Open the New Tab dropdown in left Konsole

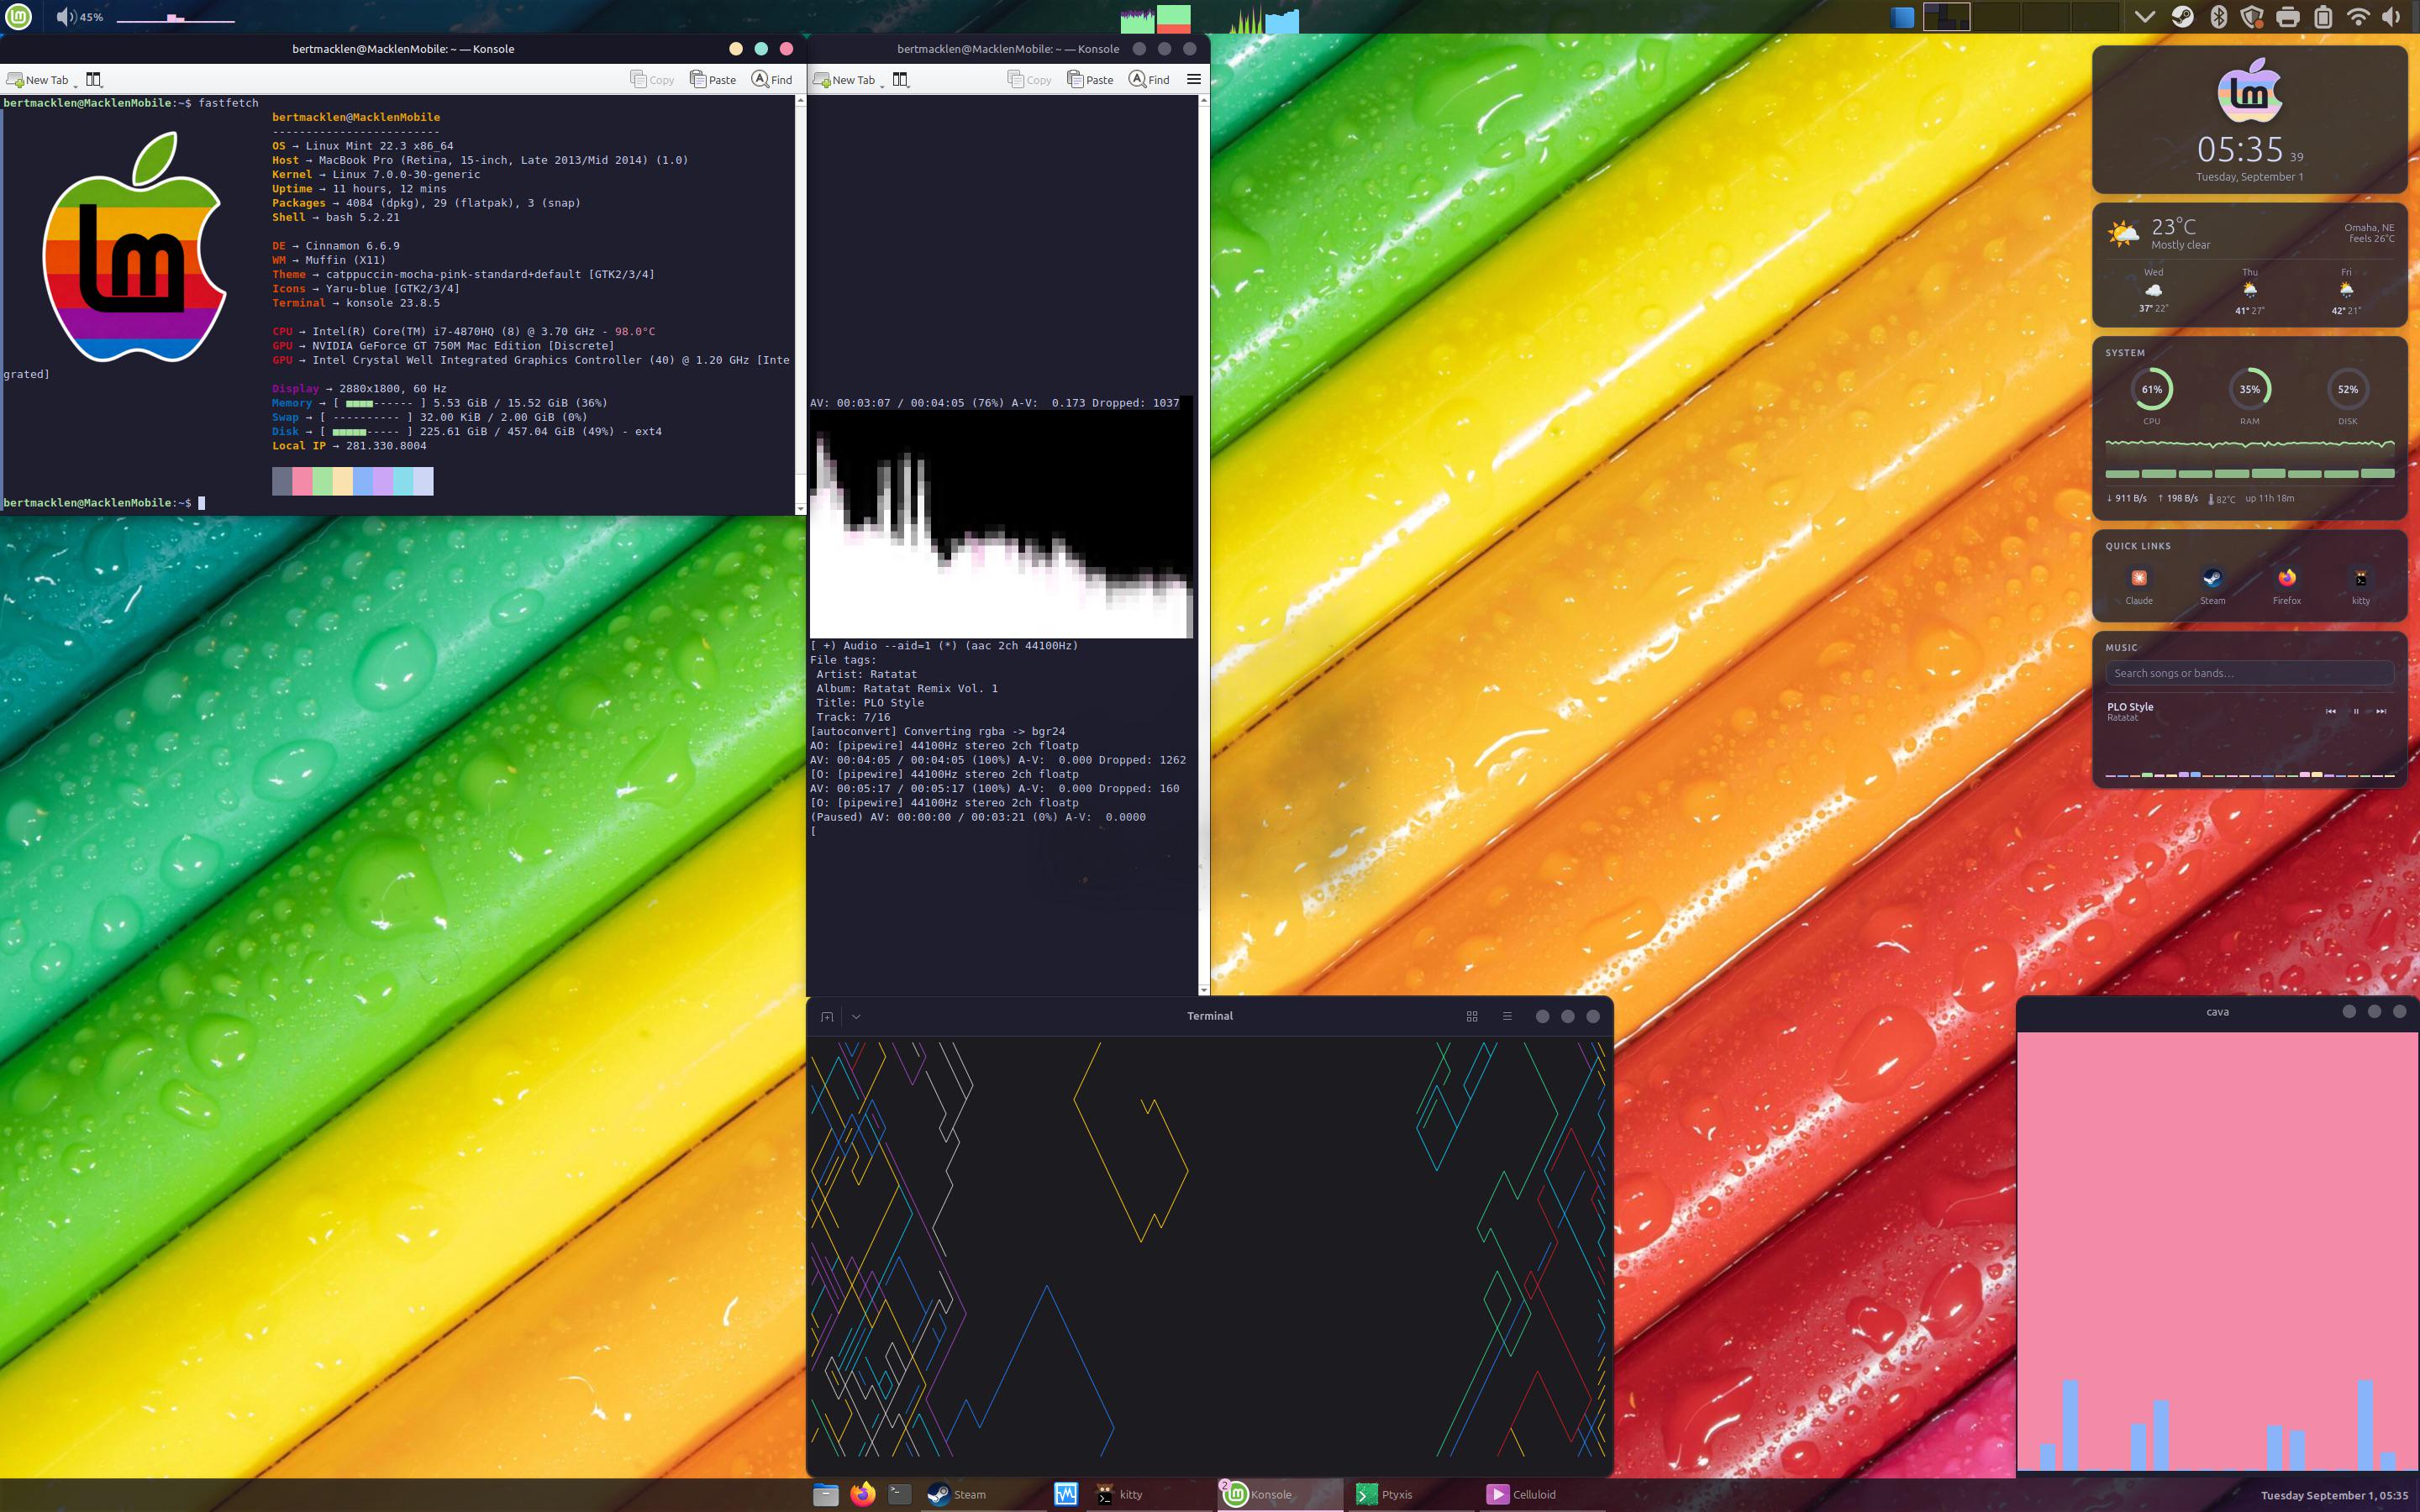coord(75,84)
